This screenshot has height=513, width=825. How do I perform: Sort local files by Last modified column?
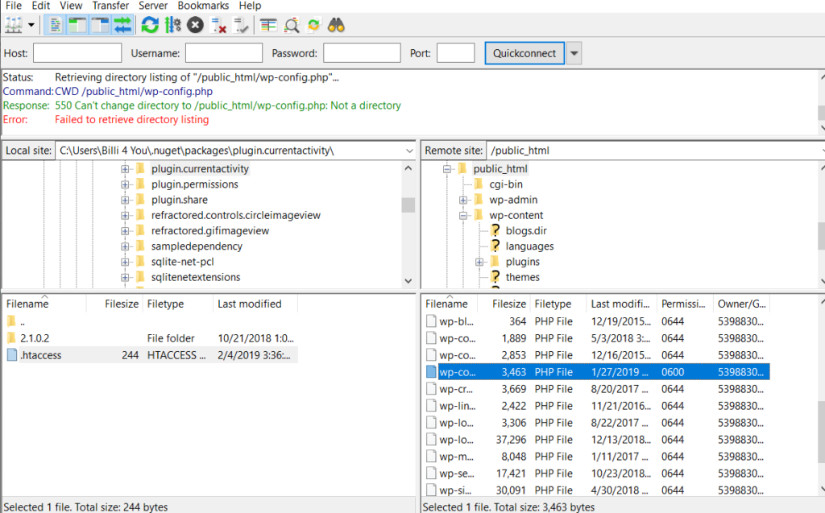point(255,304)
